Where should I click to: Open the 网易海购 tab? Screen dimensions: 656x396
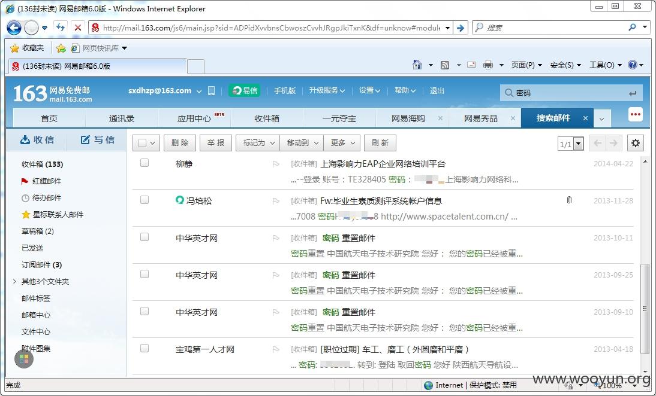tap(408, 118)
